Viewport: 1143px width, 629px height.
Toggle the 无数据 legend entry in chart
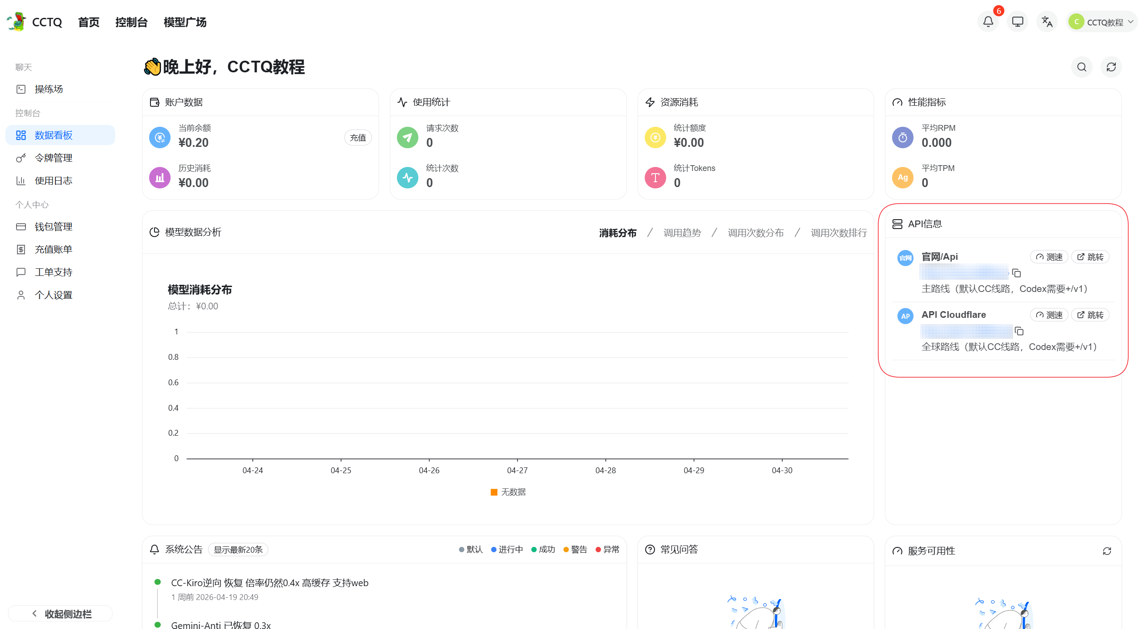coord(508,492)
